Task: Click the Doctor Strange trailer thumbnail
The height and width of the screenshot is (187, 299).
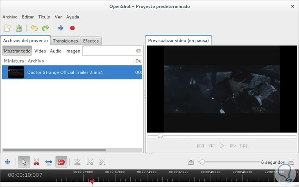Action: coord(16,72)
